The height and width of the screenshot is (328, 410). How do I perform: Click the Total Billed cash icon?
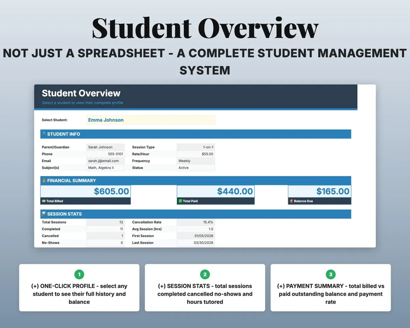[x=43, y=201]
